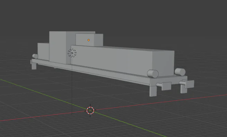Select the short box behind the cab
The height and width of the screenshot is (137, 227).
(x=43, y=51)
